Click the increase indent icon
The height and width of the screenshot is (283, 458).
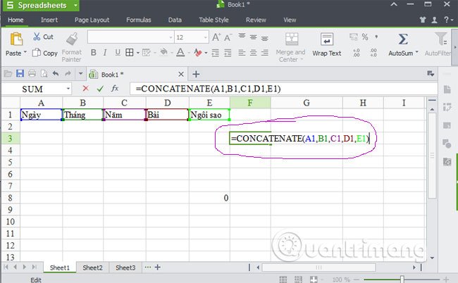[228, 53]
